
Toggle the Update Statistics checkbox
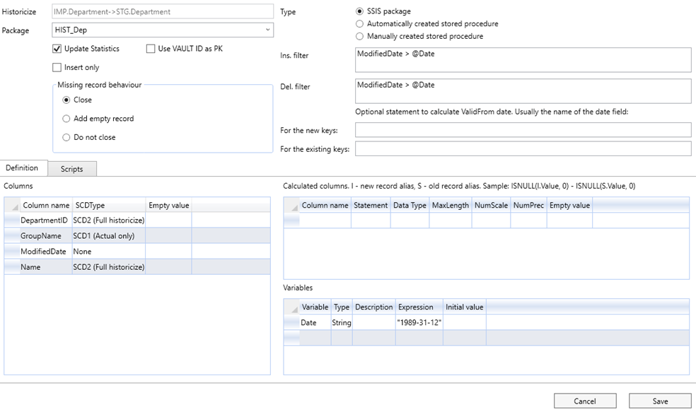57,49
